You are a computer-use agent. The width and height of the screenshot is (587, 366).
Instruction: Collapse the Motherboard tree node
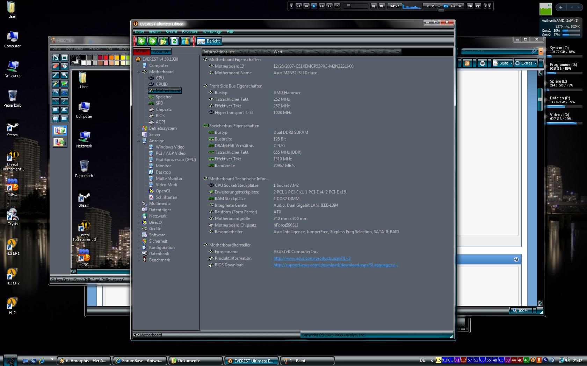tap(139, 72)
